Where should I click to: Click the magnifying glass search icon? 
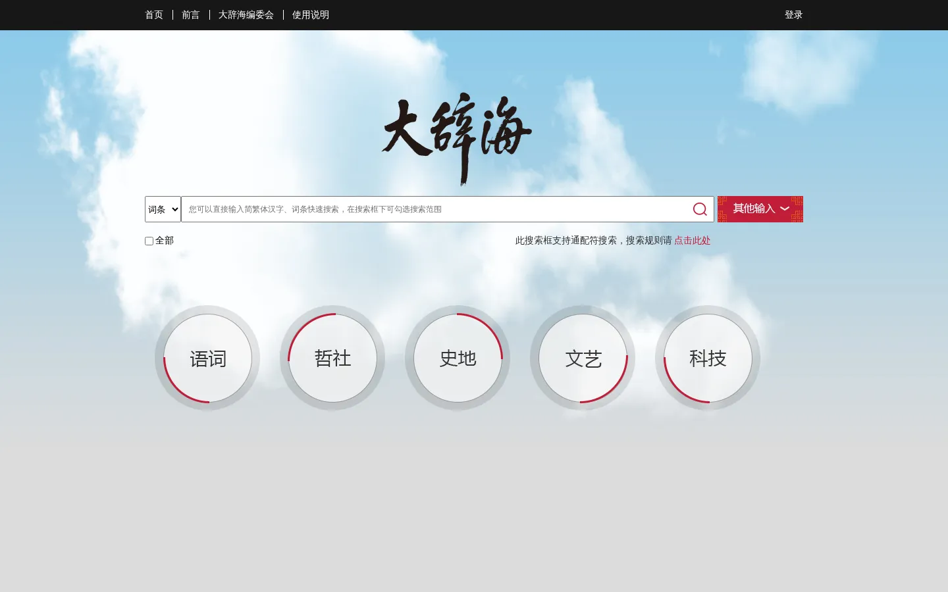[x=700, y=209]
